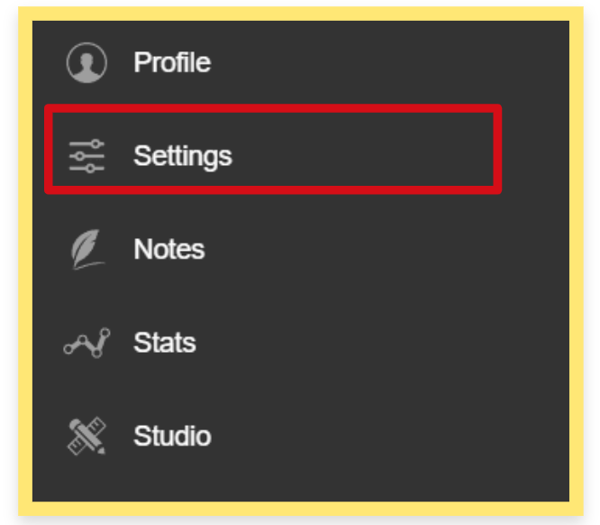Image resolution: width=600 pixels, height=525 pixels.
Task: Open the Studio menu item
Action: tap(172, 437)
